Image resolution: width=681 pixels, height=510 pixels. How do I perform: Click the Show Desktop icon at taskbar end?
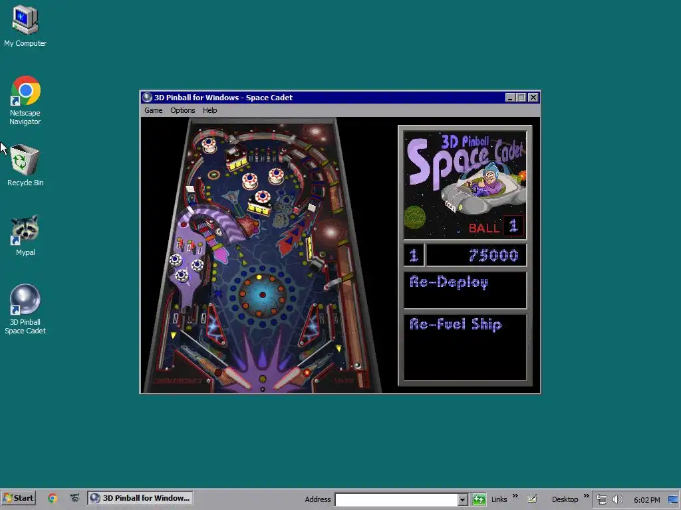tap(674, 499)
